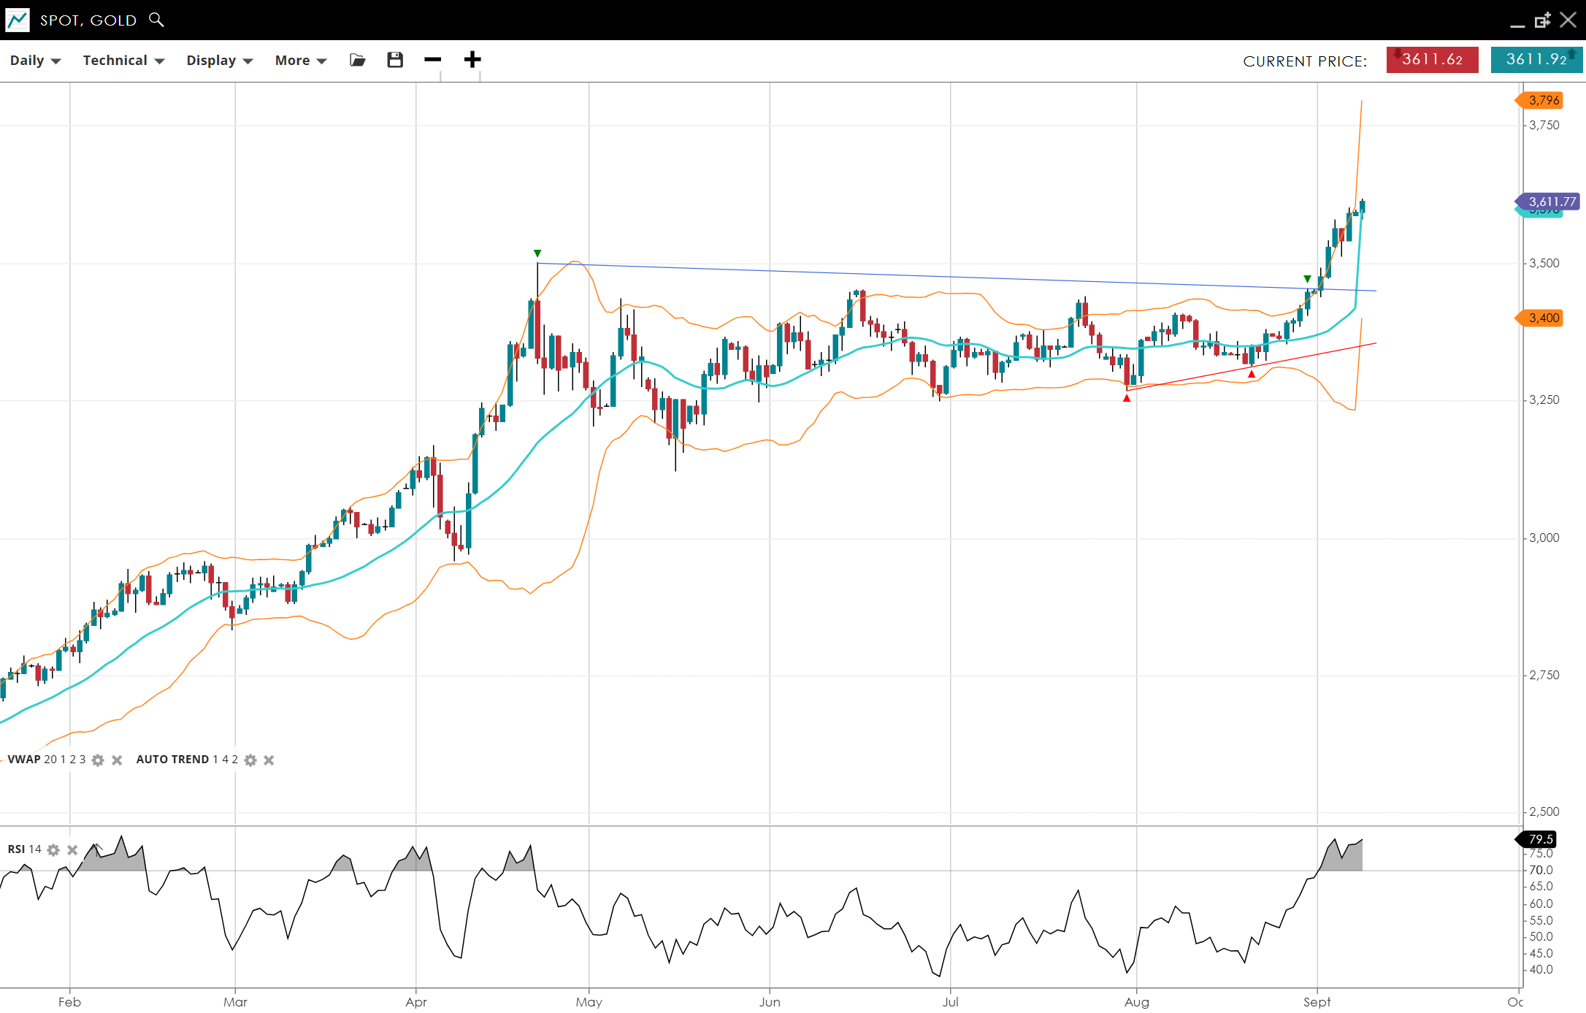Open RSI 14 settings gear

click(53, 850)
